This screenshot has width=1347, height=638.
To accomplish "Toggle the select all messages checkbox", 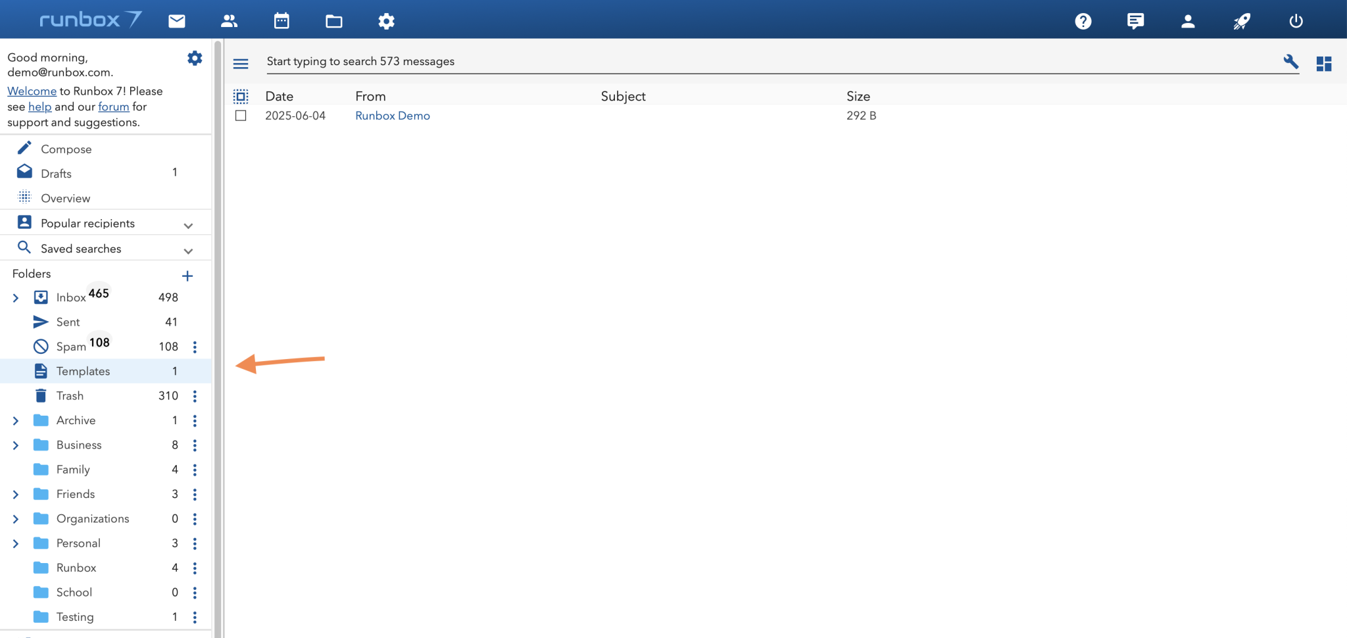I will (241, 97).
